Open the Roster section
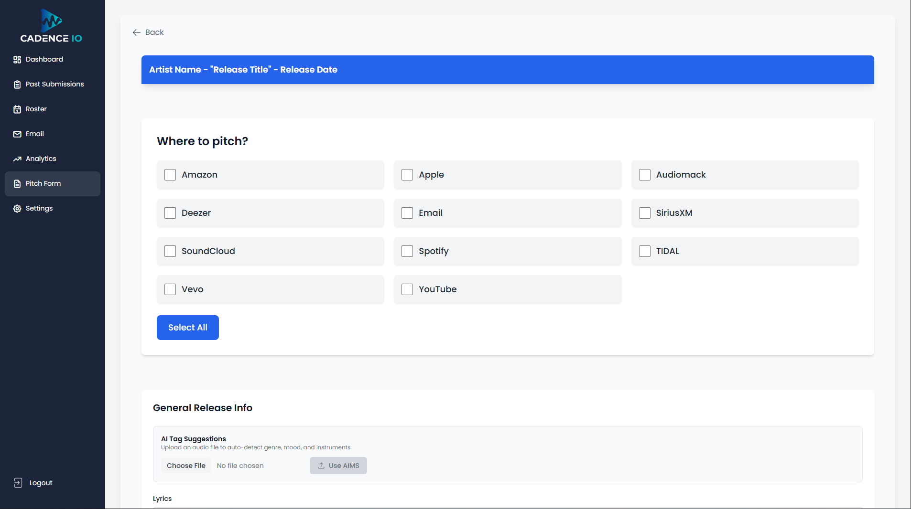Image resolution: width=911 pixels, height=509 pixels. pos(53,109)
